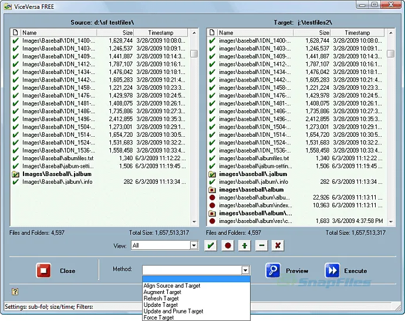Image resolution: width=405 pixels, height=321 pixels.
Task: Click green check beside Source 1DN_1496 file
Action: tap(15, 119)
